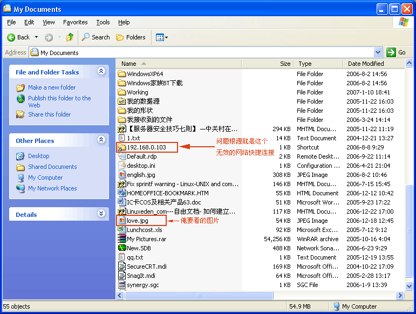416x314 pixels.
Task: Open the Tools menu
Action: pos(103,22)
